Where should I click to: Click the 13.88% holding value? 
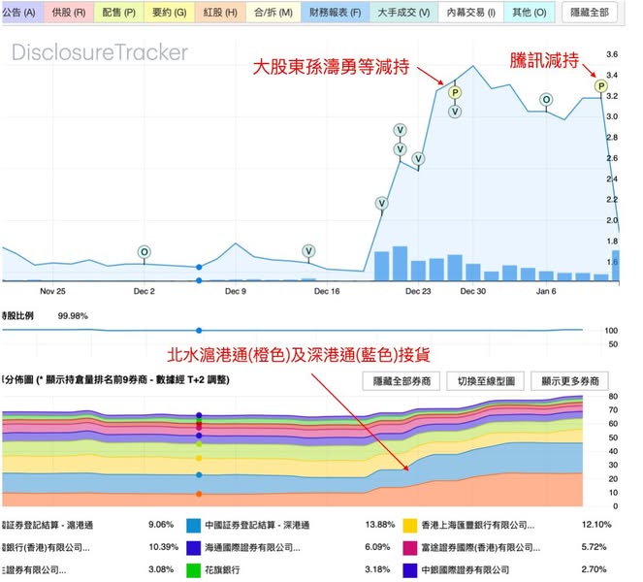(x=380, y=525)
